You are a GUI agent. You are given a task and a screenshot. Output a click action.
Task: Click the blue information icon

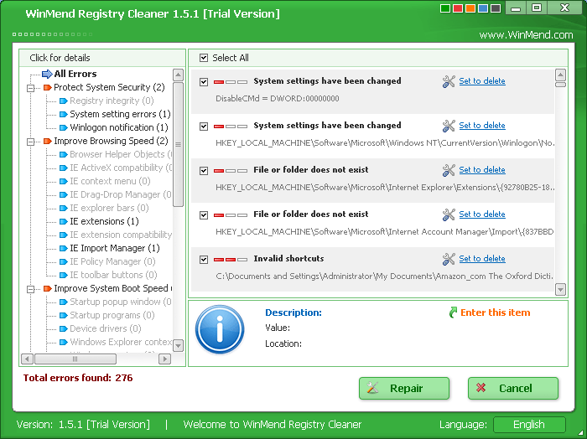220,329
